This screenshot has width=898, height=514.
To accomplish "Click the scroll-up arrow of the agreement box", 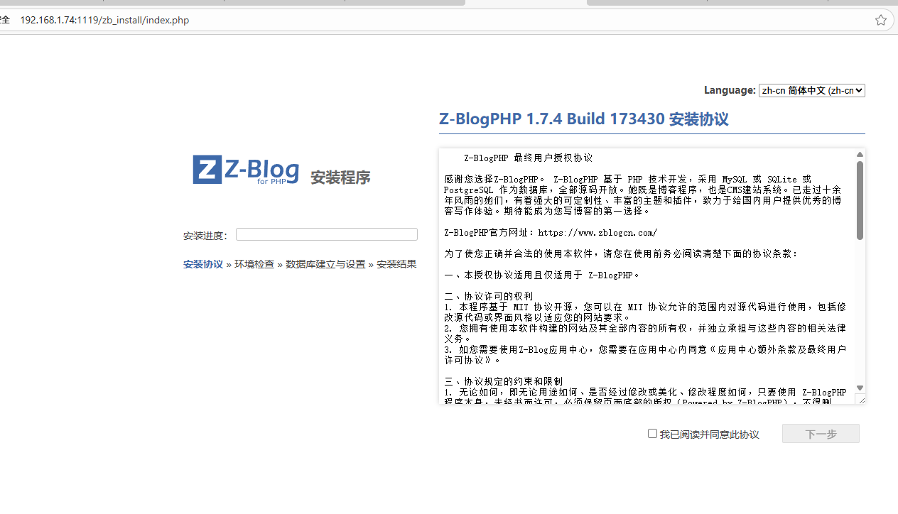I will pyautogui.click(x=860, y=155).
